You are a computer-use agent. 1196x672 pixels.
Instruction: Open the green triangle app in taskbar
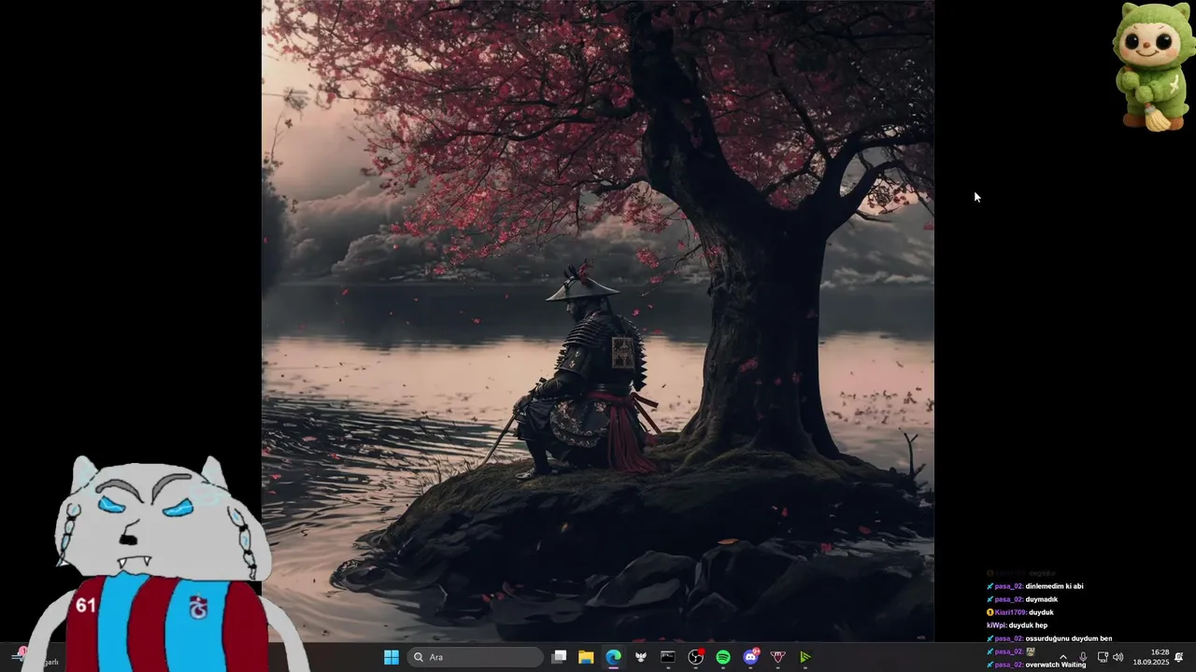(804, 657)
